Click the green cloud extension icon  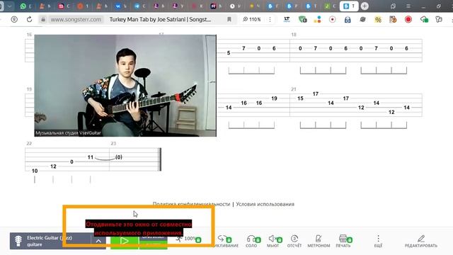click(x=424, y=19)
